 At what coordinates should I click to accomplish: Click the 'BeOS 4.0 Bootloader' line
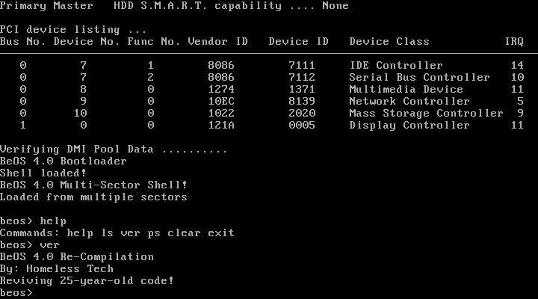63,161
